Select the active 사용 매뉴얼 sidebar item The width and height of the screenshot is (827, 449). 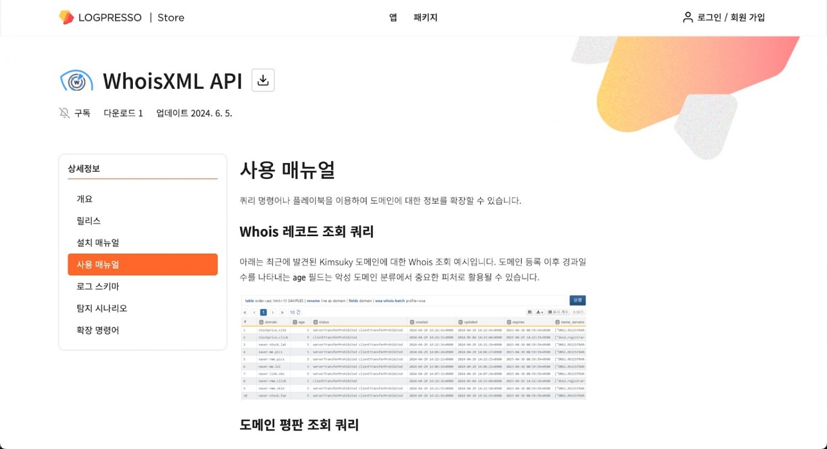[143, 264]
